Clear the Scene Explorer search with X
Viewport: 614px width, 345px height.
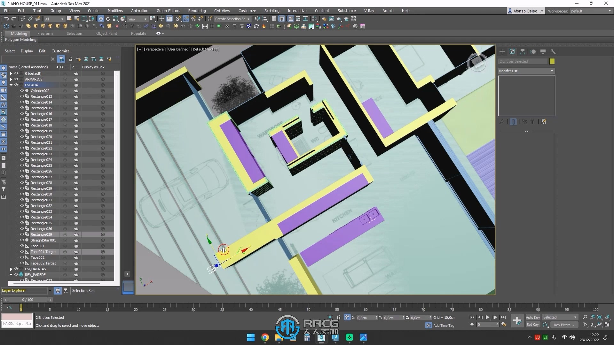click(53, 59)
